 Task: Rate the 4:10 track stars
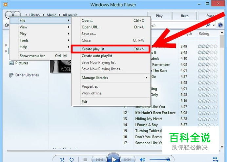(208, 59)
